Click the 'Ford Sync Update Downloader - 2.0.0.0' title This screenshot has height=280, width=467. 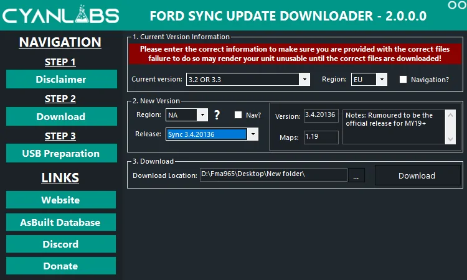pyautogui.click(x=288, y=16)
